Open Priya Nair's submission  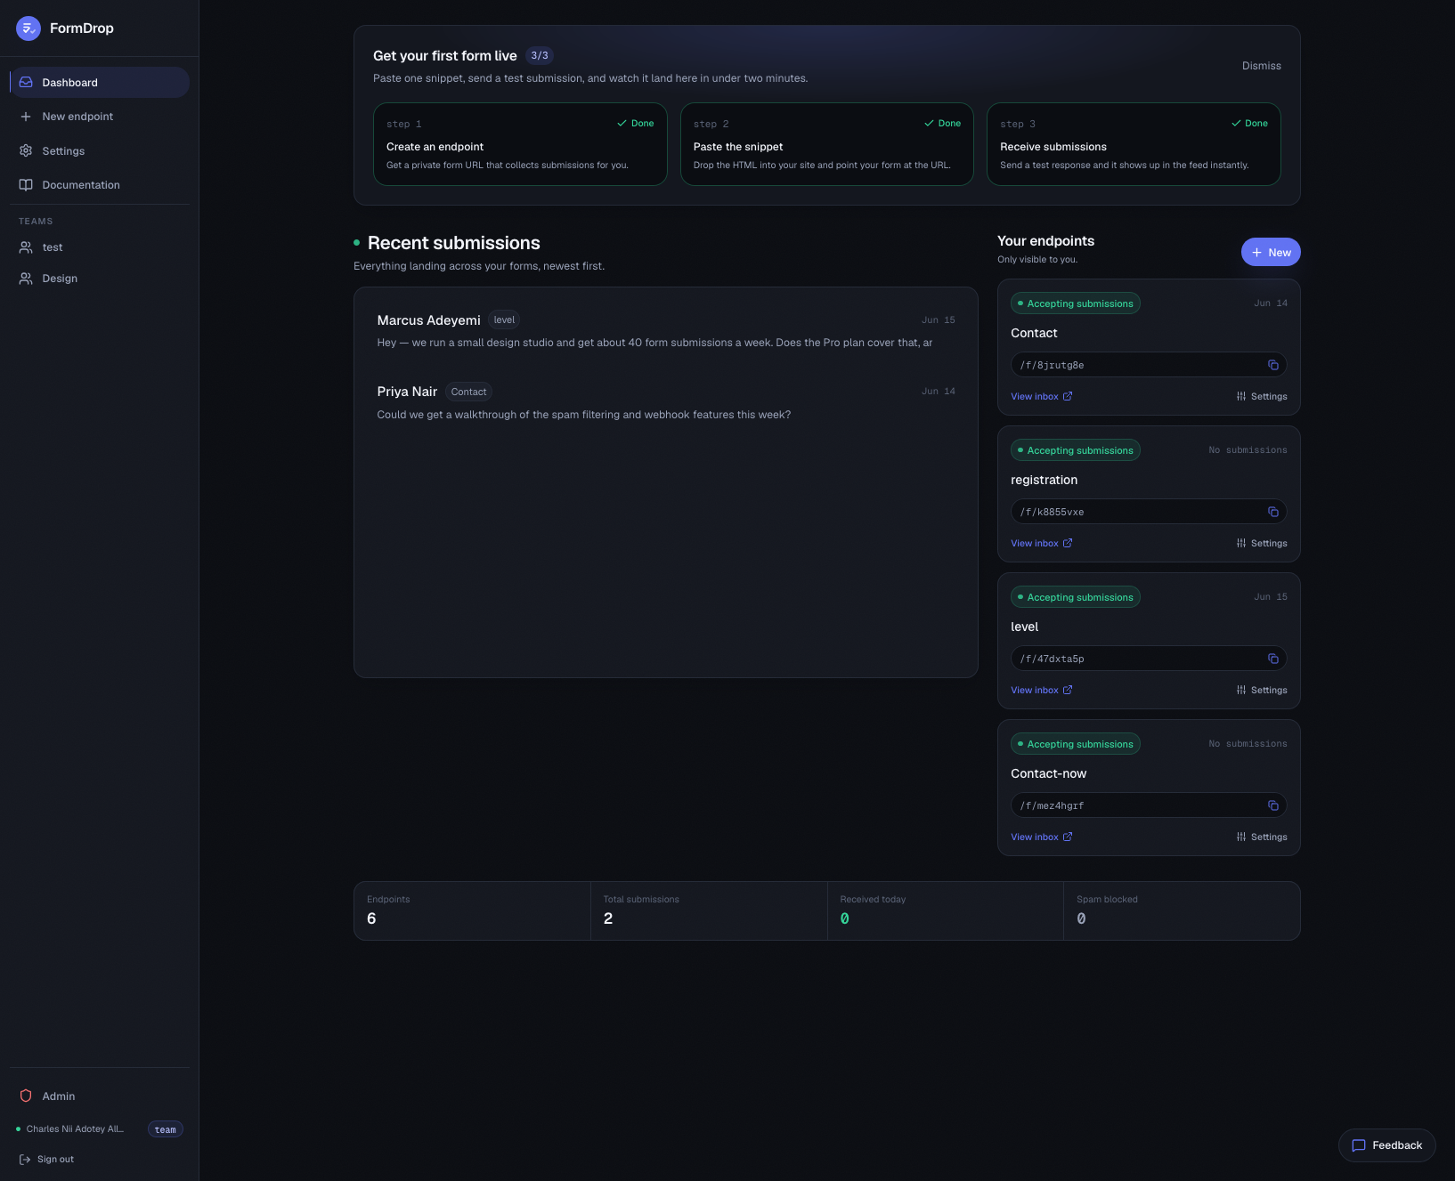[666, 403]
